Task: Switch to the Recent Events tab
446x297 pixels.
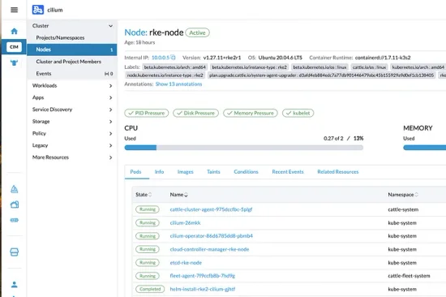Action: [288, 172]
